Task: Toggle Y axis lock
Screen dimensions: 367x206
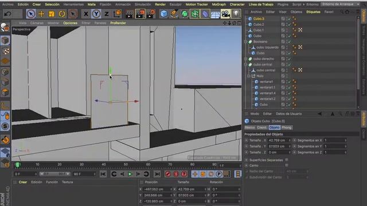Action: coord(96,14)
